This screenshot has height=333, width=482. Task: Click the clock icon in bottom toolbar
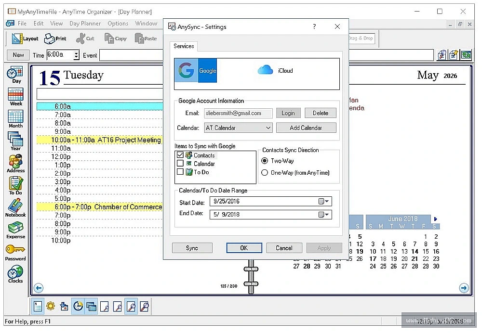pyautogui.click(x=78, y=306)
